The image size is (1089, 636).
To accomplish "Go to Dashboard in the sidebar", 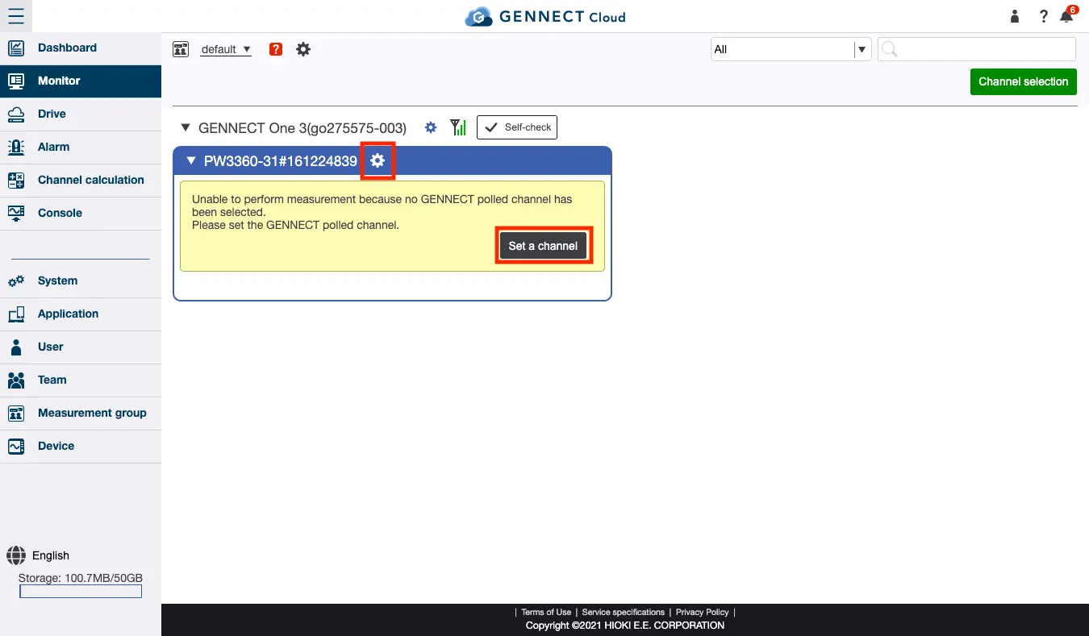I will (81, 48).
